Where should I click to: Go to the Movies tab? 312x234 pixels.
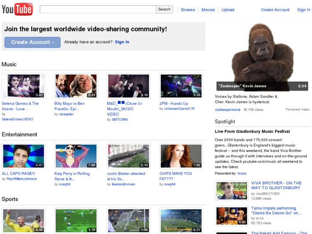pyautogui.click(x=208, y=10)
